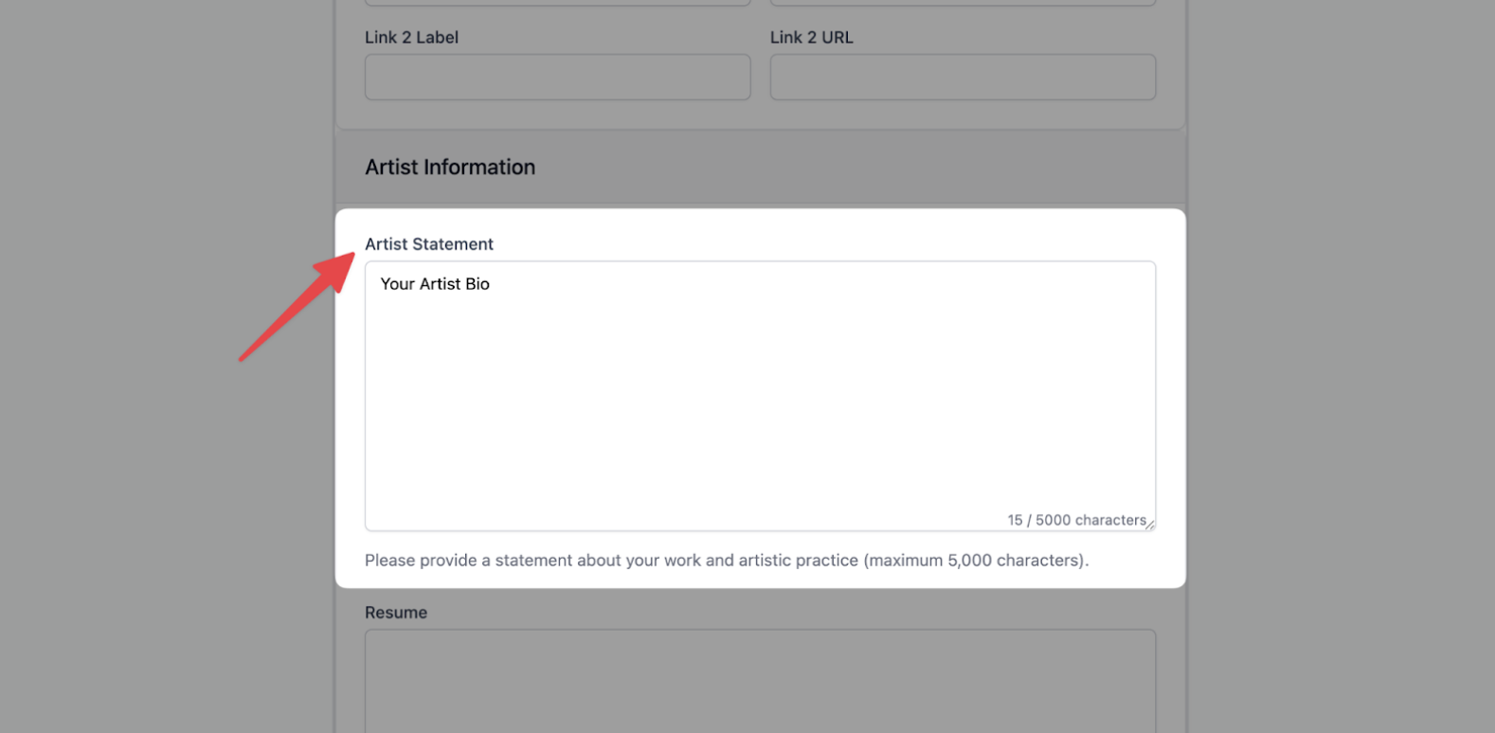Click "(maximum 5,000 characters)" in the help text
This screenshot has height=733, width=1495.
pyautogui.click(x=976, y=561)
